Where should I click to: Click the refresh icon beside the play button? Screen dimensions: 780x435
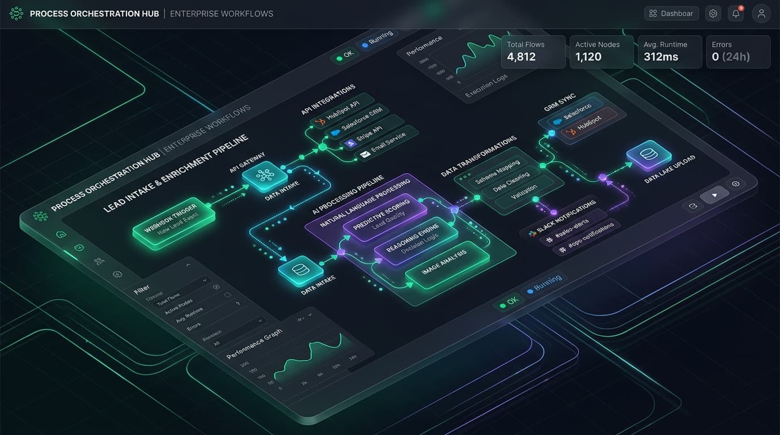pos(692,207)
